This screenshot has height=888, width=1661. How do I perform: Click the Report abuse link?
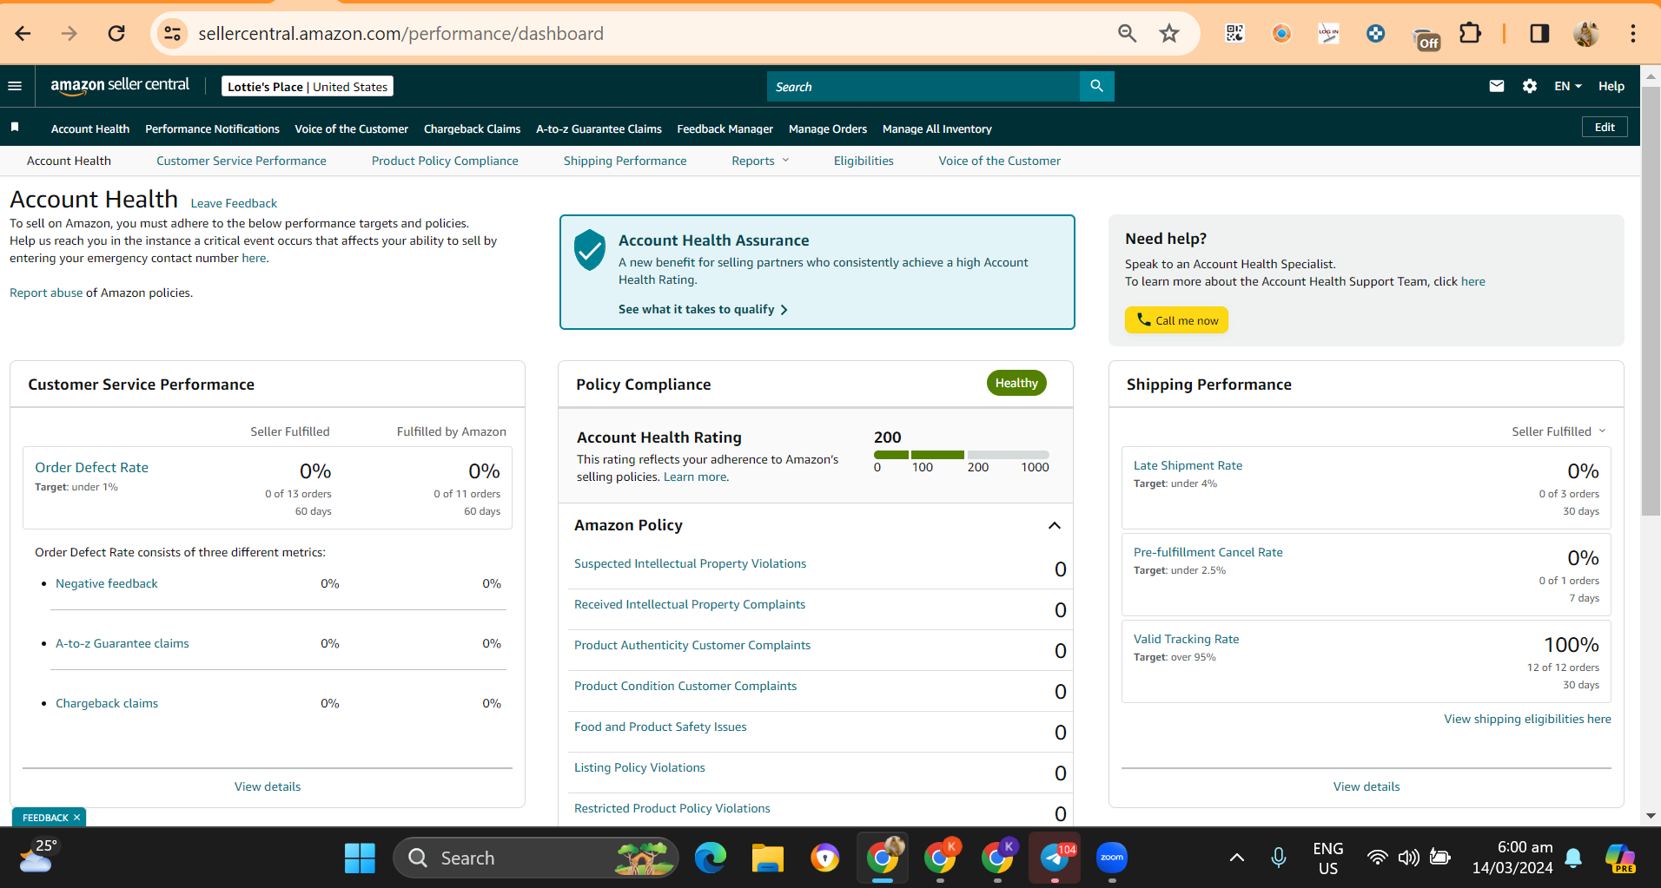coord(46,293)
